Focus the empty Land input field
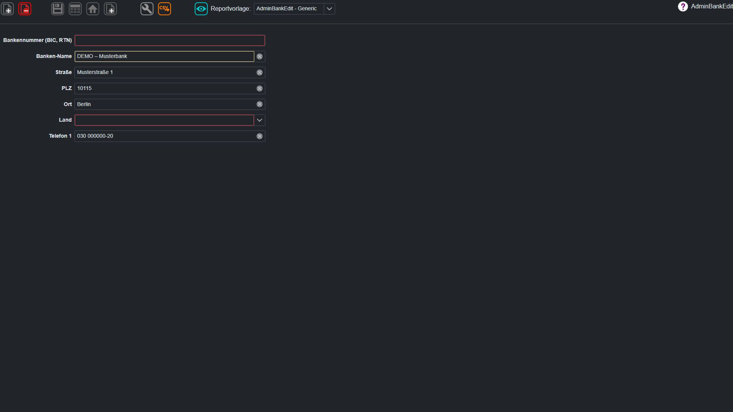 point(164,120)
